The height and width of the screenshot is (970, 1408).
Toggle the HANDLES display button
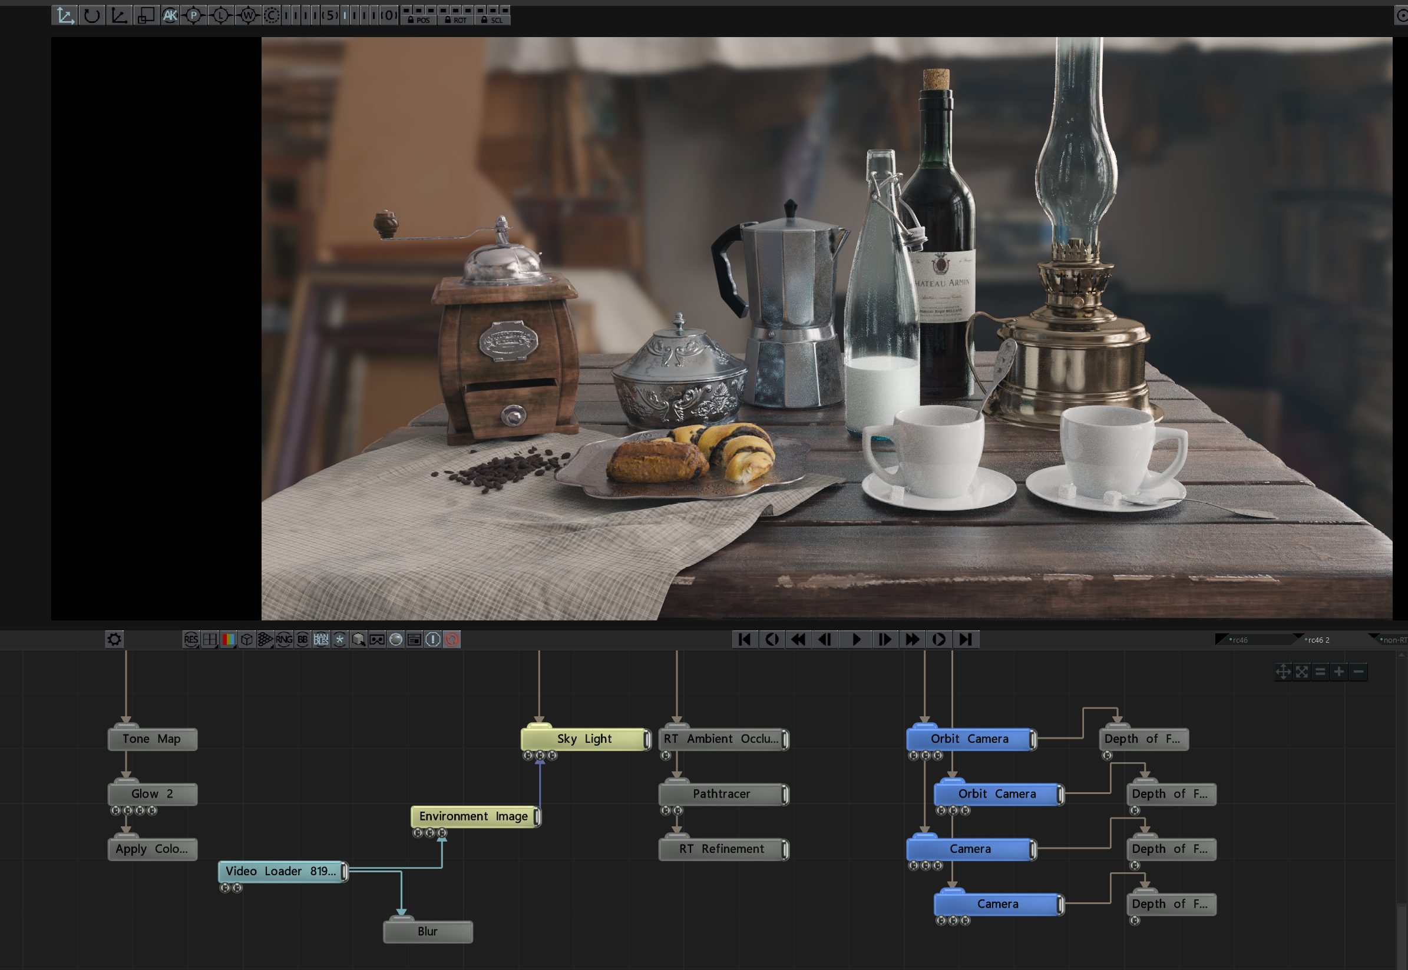click(x=321, y=639)
